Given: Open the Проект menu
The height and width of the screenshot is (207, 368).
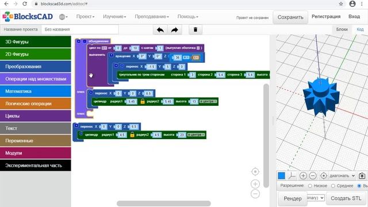Looking at the screenshot, I should coord(85,17).
